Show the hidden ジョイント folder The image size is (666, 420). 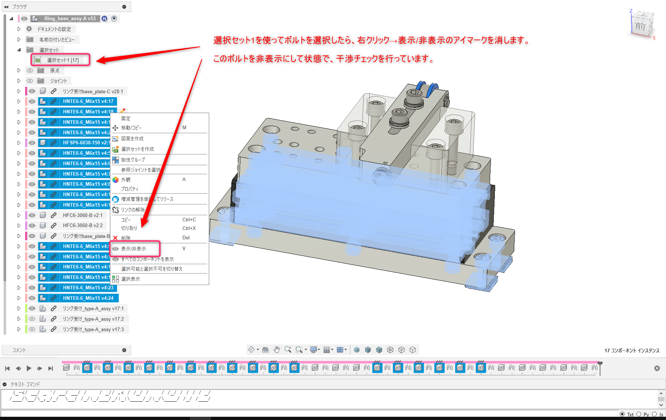click(x=30, y=81)
